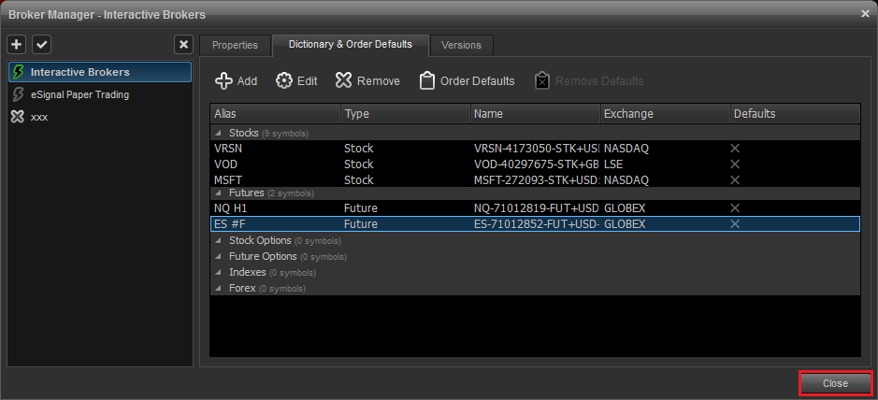
Task: Open Dictionary & Order Defaults tab
Action: tap(351, 45)
